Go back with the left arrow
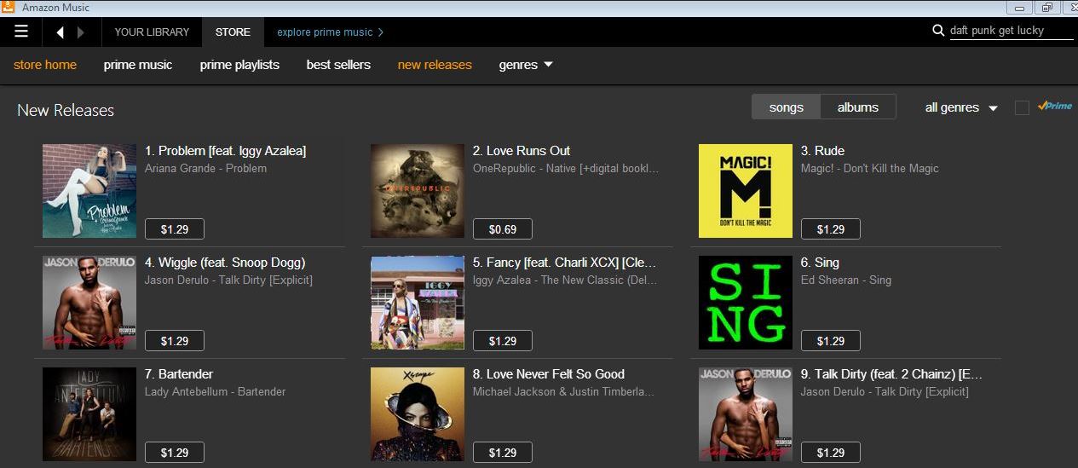The image size is (1078, 468). 60,32
